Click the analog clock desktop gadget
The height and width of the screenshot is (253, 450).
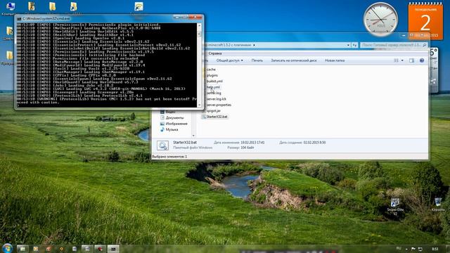381,20
